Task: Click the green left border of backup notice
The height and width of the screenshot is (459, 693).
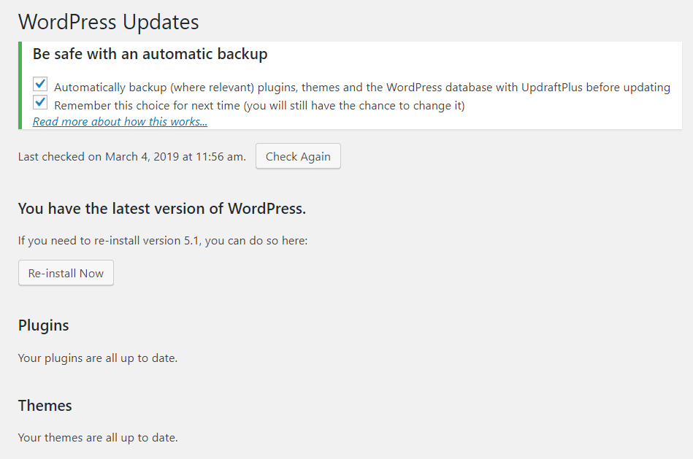Action: click(20, 85)
